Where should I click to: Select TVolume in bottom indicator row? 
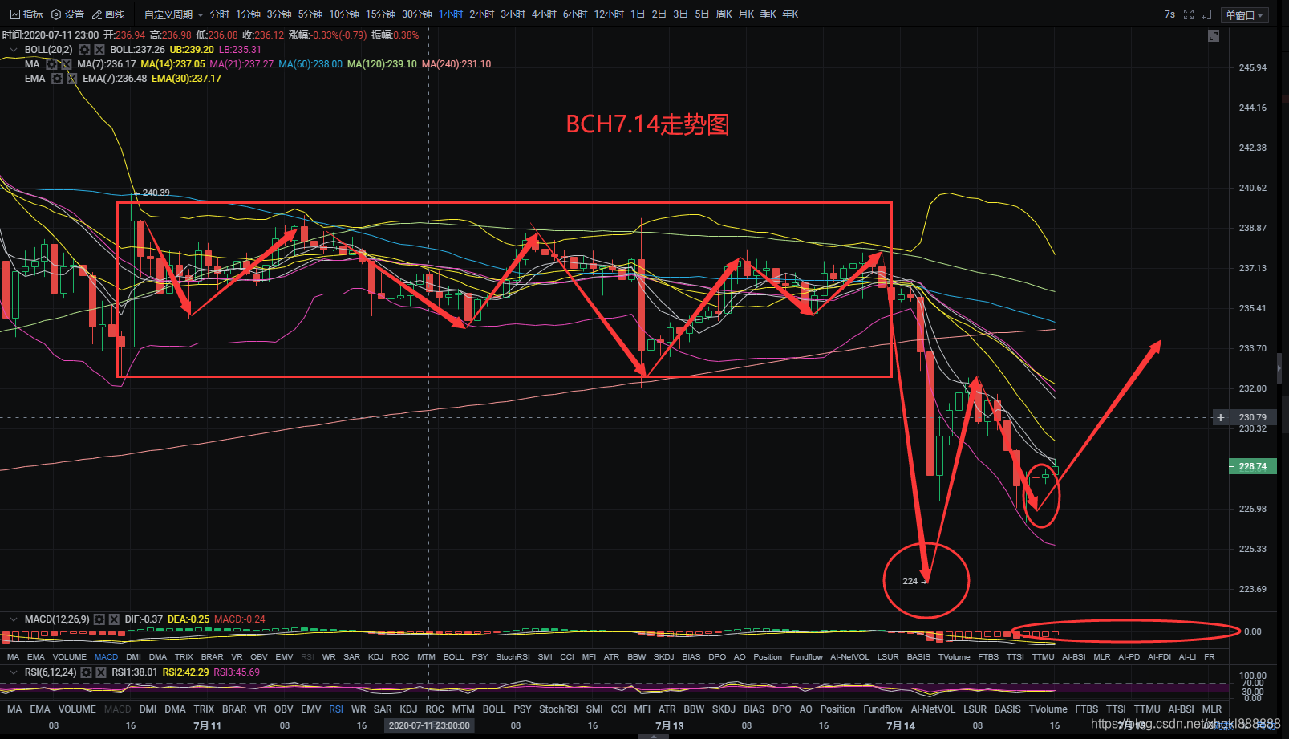[x=1048, y=709]
